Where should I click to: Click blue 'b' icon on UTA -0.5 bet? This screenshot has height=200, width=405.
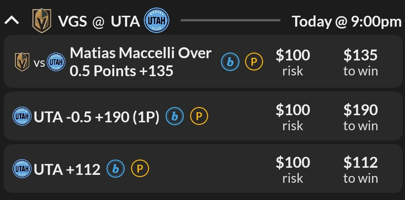175,117
